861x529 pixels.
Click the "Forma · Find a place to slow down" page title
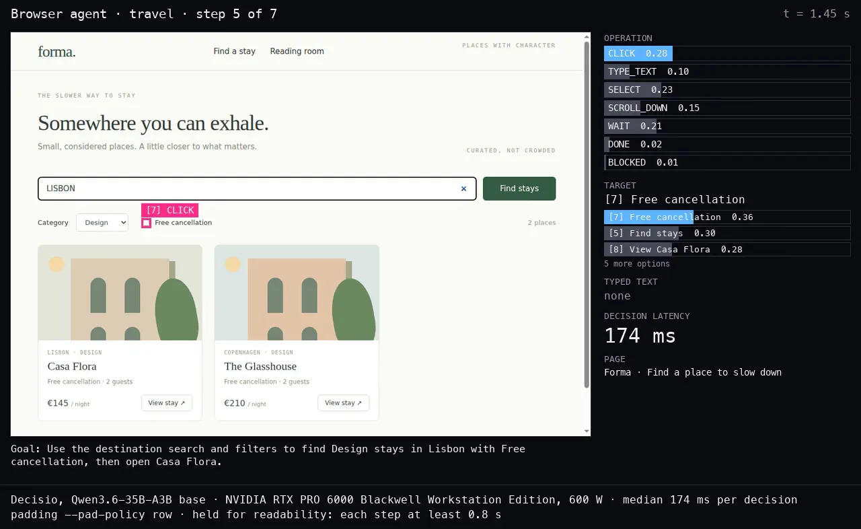693,372
